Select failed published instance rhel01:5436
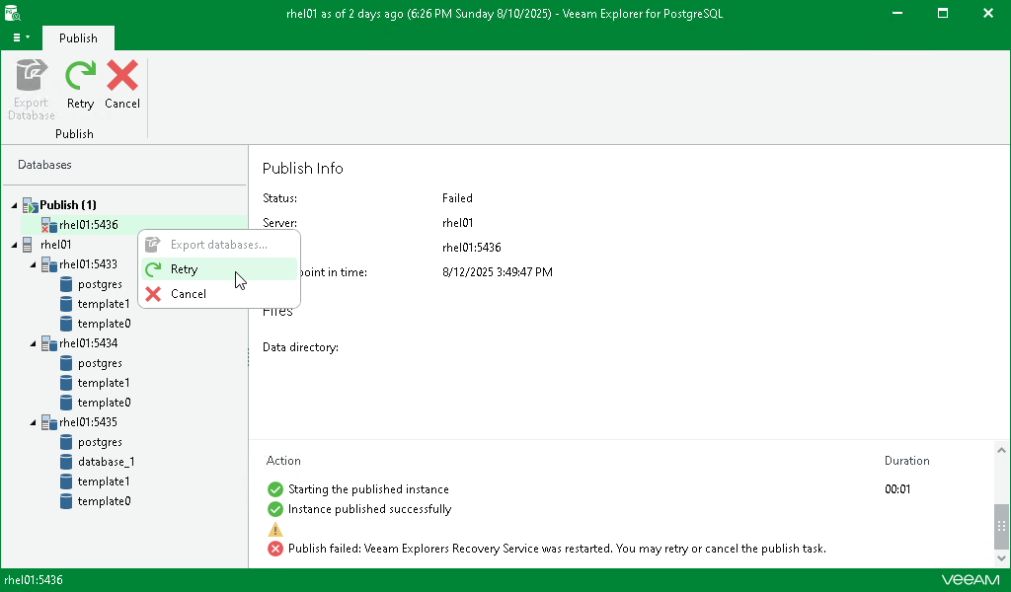The width and height of the screenshot is (1011, 592). (x=88, y=225)
